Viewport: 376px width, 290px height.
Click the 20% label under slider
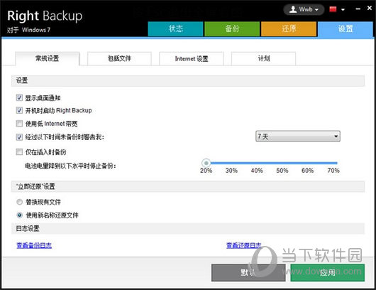point(206,171)
